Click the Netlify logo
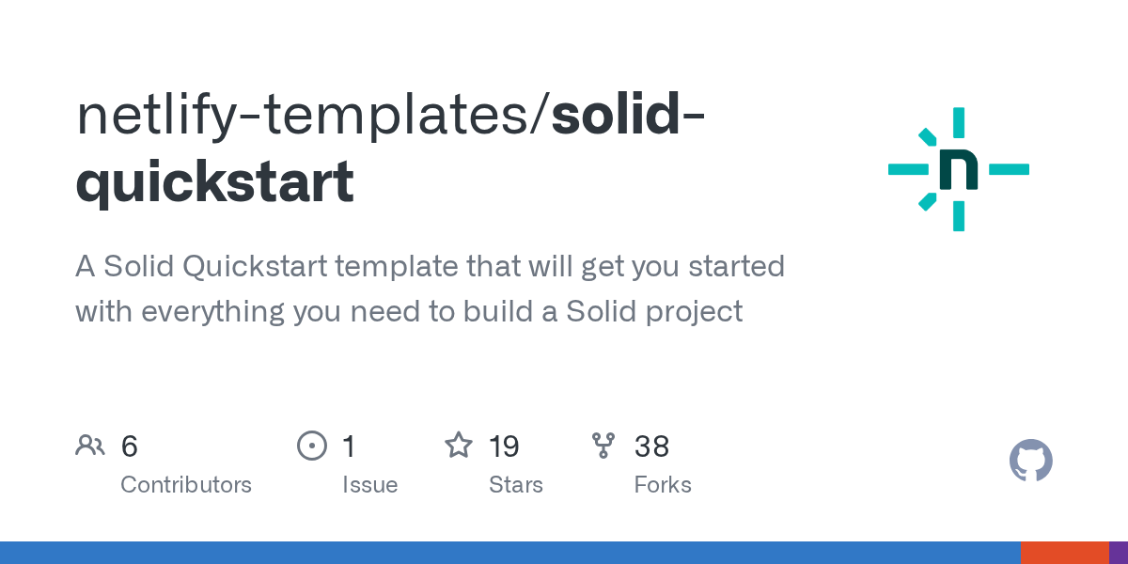Viewport: 1128px width, 564px height. coord(958,169)
